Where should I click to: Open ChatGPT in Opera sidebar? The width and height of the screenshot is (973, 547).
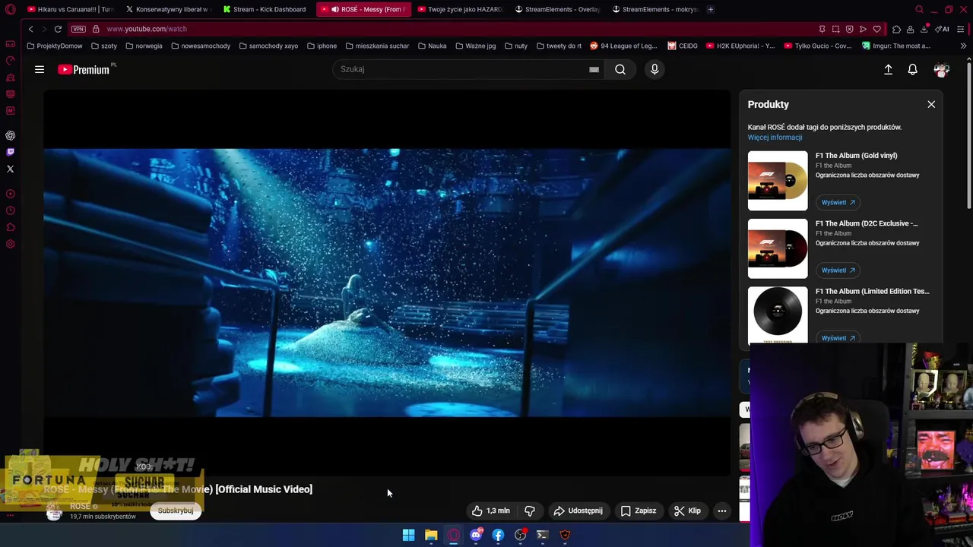[x=11, y=135]
